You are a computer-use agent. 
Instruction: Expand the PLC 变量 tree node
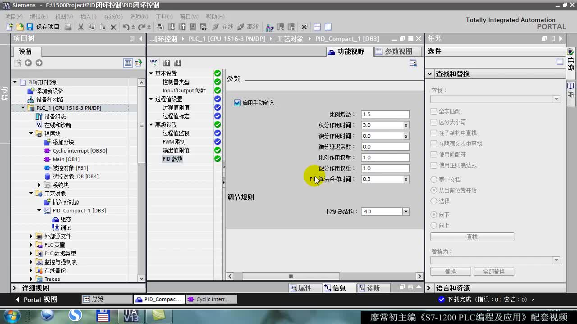(x=31, y=245)
